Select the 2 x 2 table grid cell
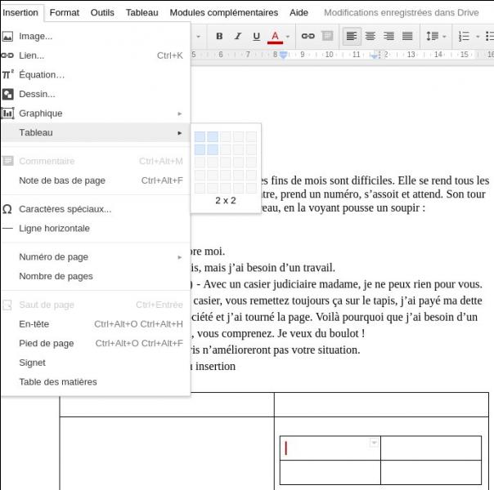Viewport: 494px width, 490px height. pyautogui.click(x=213, y=149)
